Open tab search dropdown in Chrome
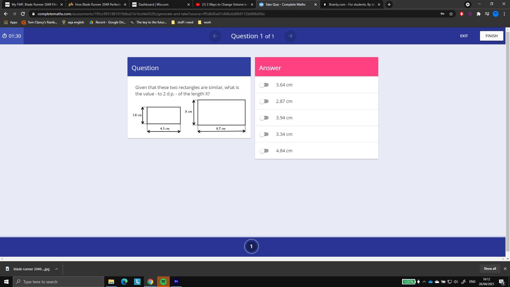Viewport: 510px width, 287px height. 468,5
